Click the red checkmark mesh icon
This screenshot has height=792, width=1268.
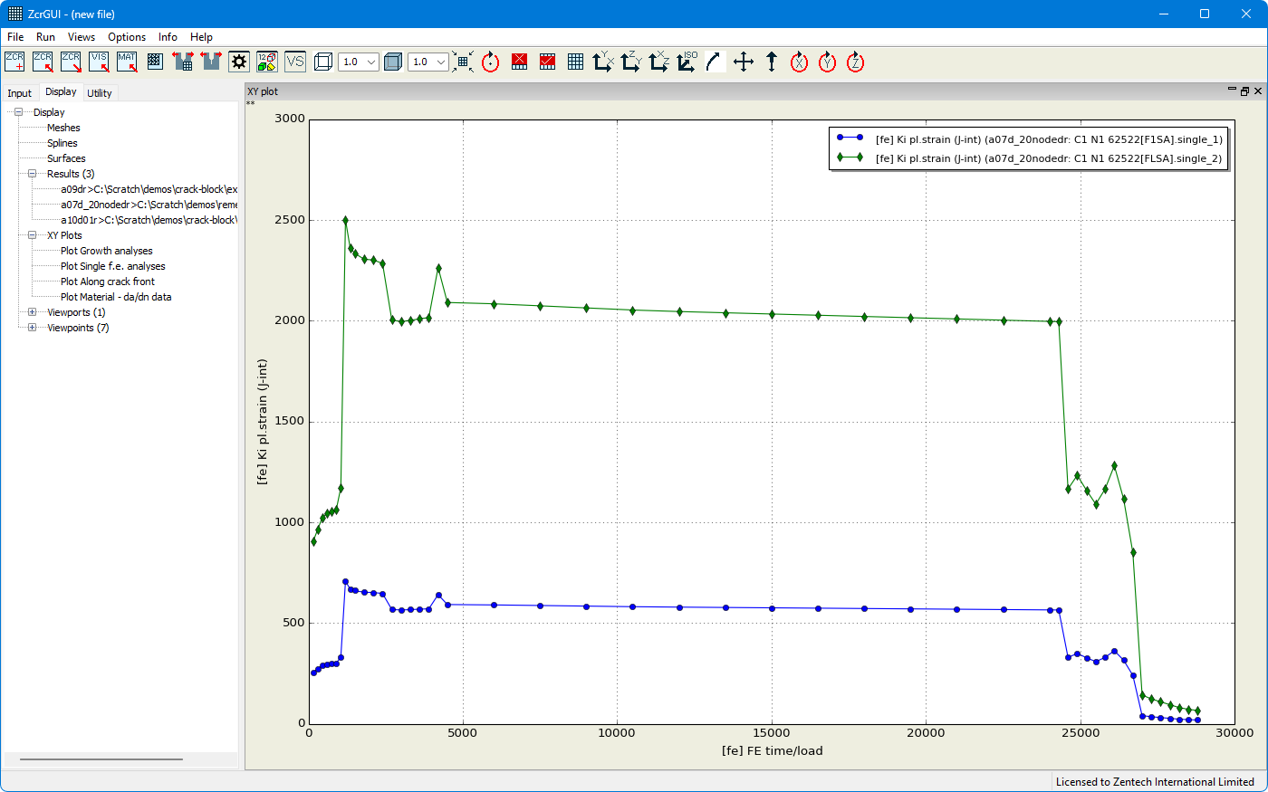[547, 62]
